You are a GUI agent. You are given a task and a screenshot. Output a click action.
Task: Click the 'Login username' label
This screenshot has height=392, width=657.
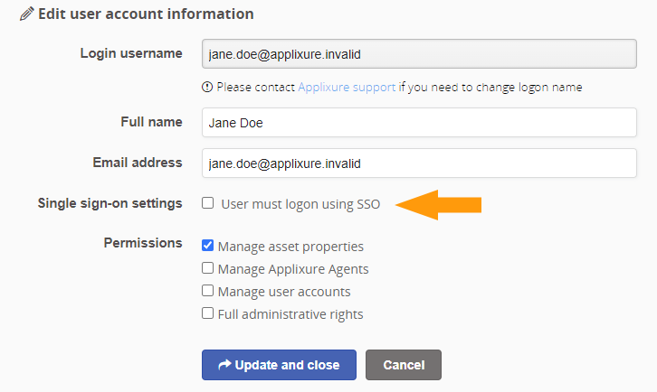131,53
